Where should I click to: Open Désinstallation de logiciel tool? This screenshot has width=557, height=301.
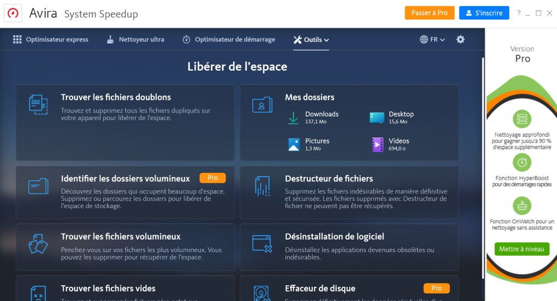coord(349,247)
